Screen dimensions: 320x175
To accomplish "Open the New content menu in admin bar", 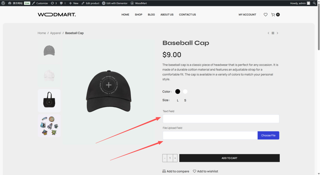I will coord(74,3).
